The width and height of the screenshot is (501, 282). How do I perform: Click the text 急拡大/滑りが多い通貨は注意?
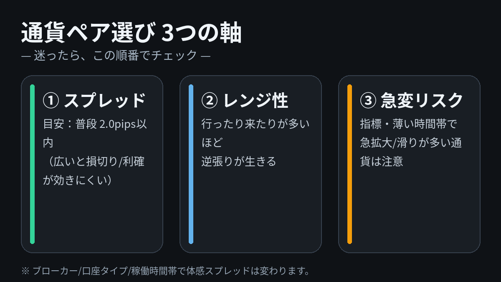click(x=411, y=143)
